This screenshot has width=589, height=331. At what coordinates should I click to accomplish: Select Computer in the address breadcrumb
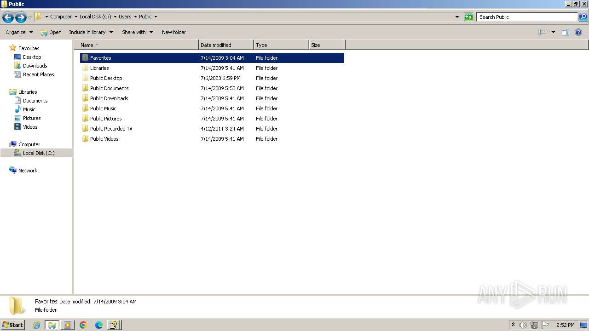pyautogui.click(x=61, y=17)
